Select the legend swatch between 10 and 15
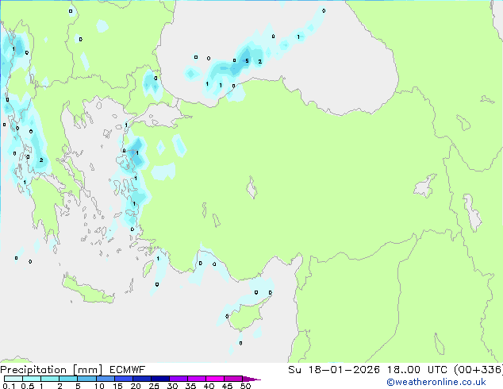This screenshot has height=389, width=503. tap(105, 379)
